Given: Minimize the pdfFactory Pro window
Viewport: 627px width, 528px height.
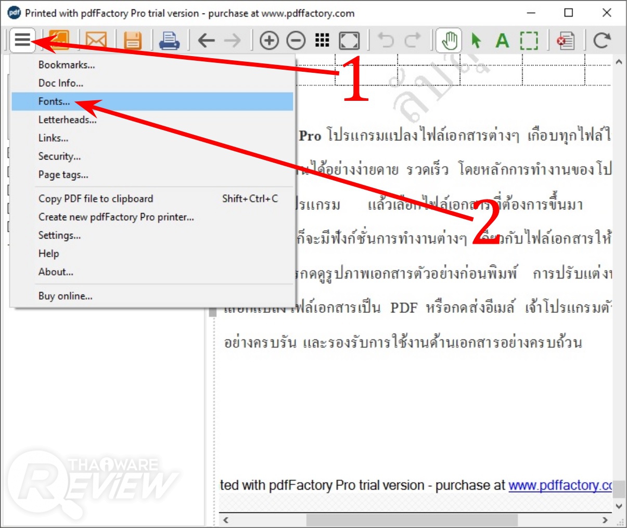Looking at the screenshot, I should click(x=531, y=12).
